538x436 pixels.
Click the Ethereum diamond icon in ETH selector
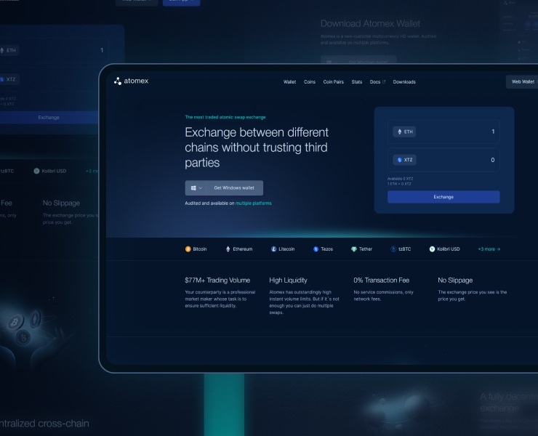click(399, 132)
